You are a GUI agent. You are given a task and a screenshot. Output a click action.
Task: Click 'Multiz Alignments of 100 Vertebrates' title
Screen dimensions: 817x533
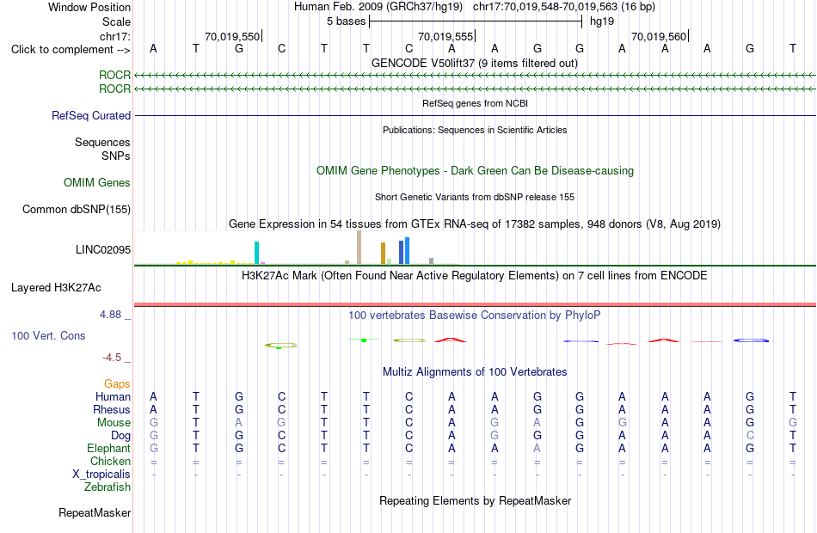click(475, 372)
